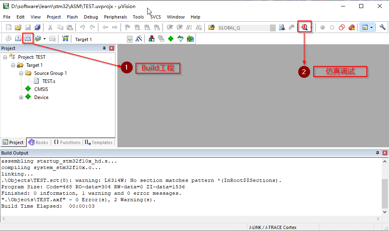Screen dimensions: 389x231
Task: Click the Build Output scroll-down arrow
Action: (x=385, y=212)
